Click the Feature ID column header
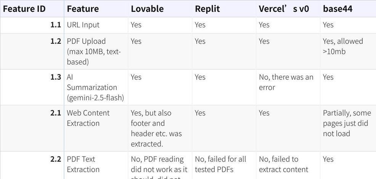376x179 pixels. point(24,9)
